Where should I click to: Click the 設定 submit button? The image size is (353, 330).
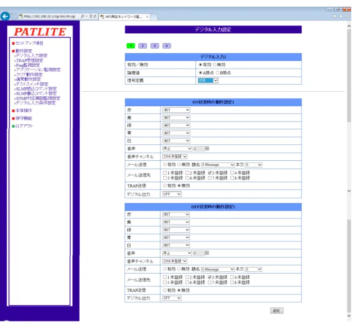click(277, 311)
